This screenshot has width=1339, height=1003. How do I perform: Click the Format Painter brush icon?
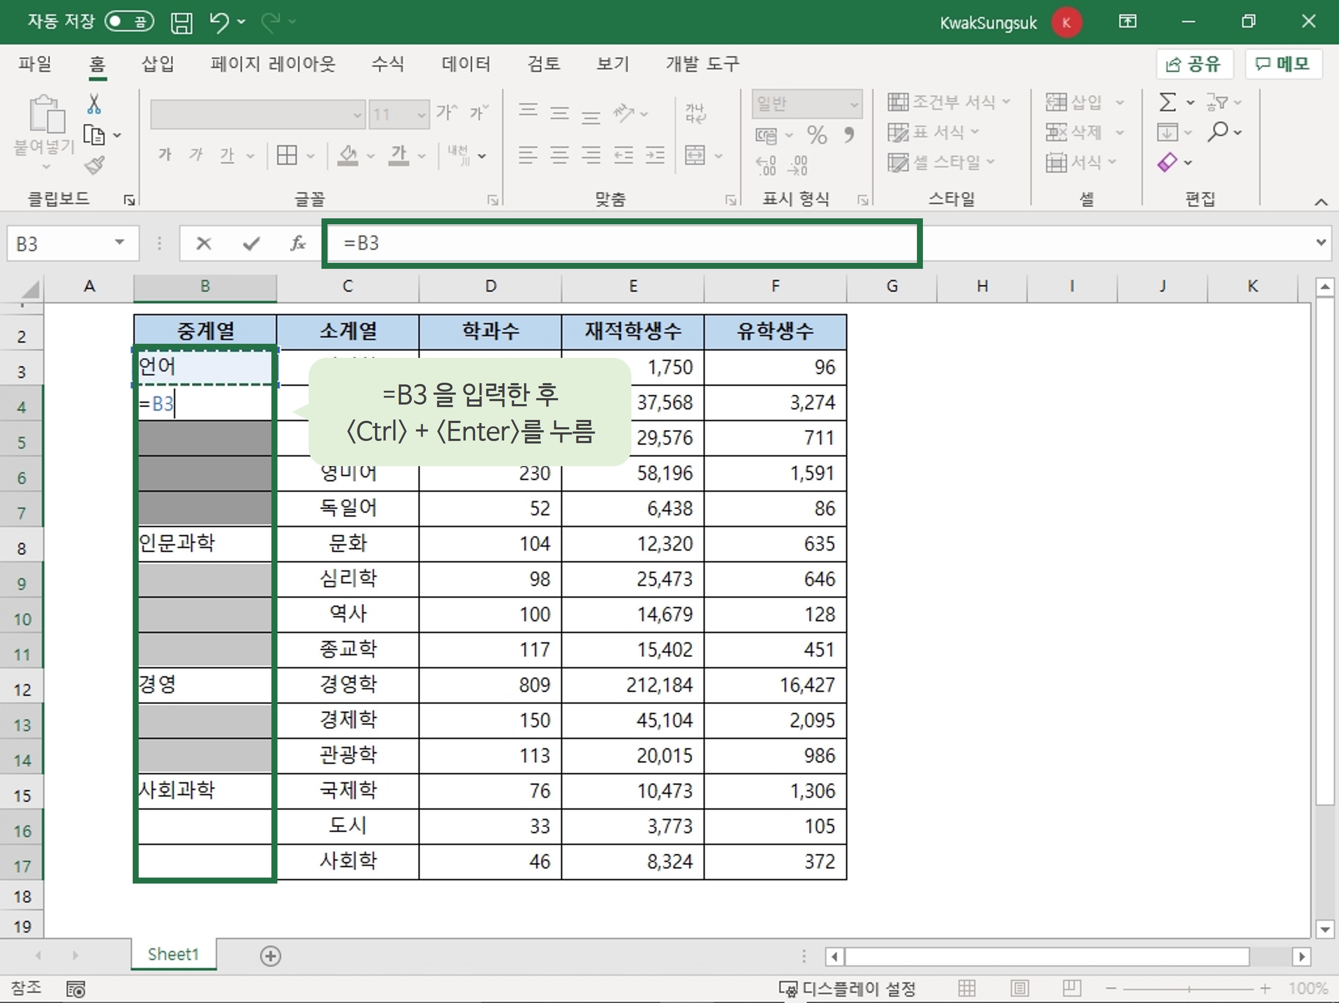coord(95,165)
